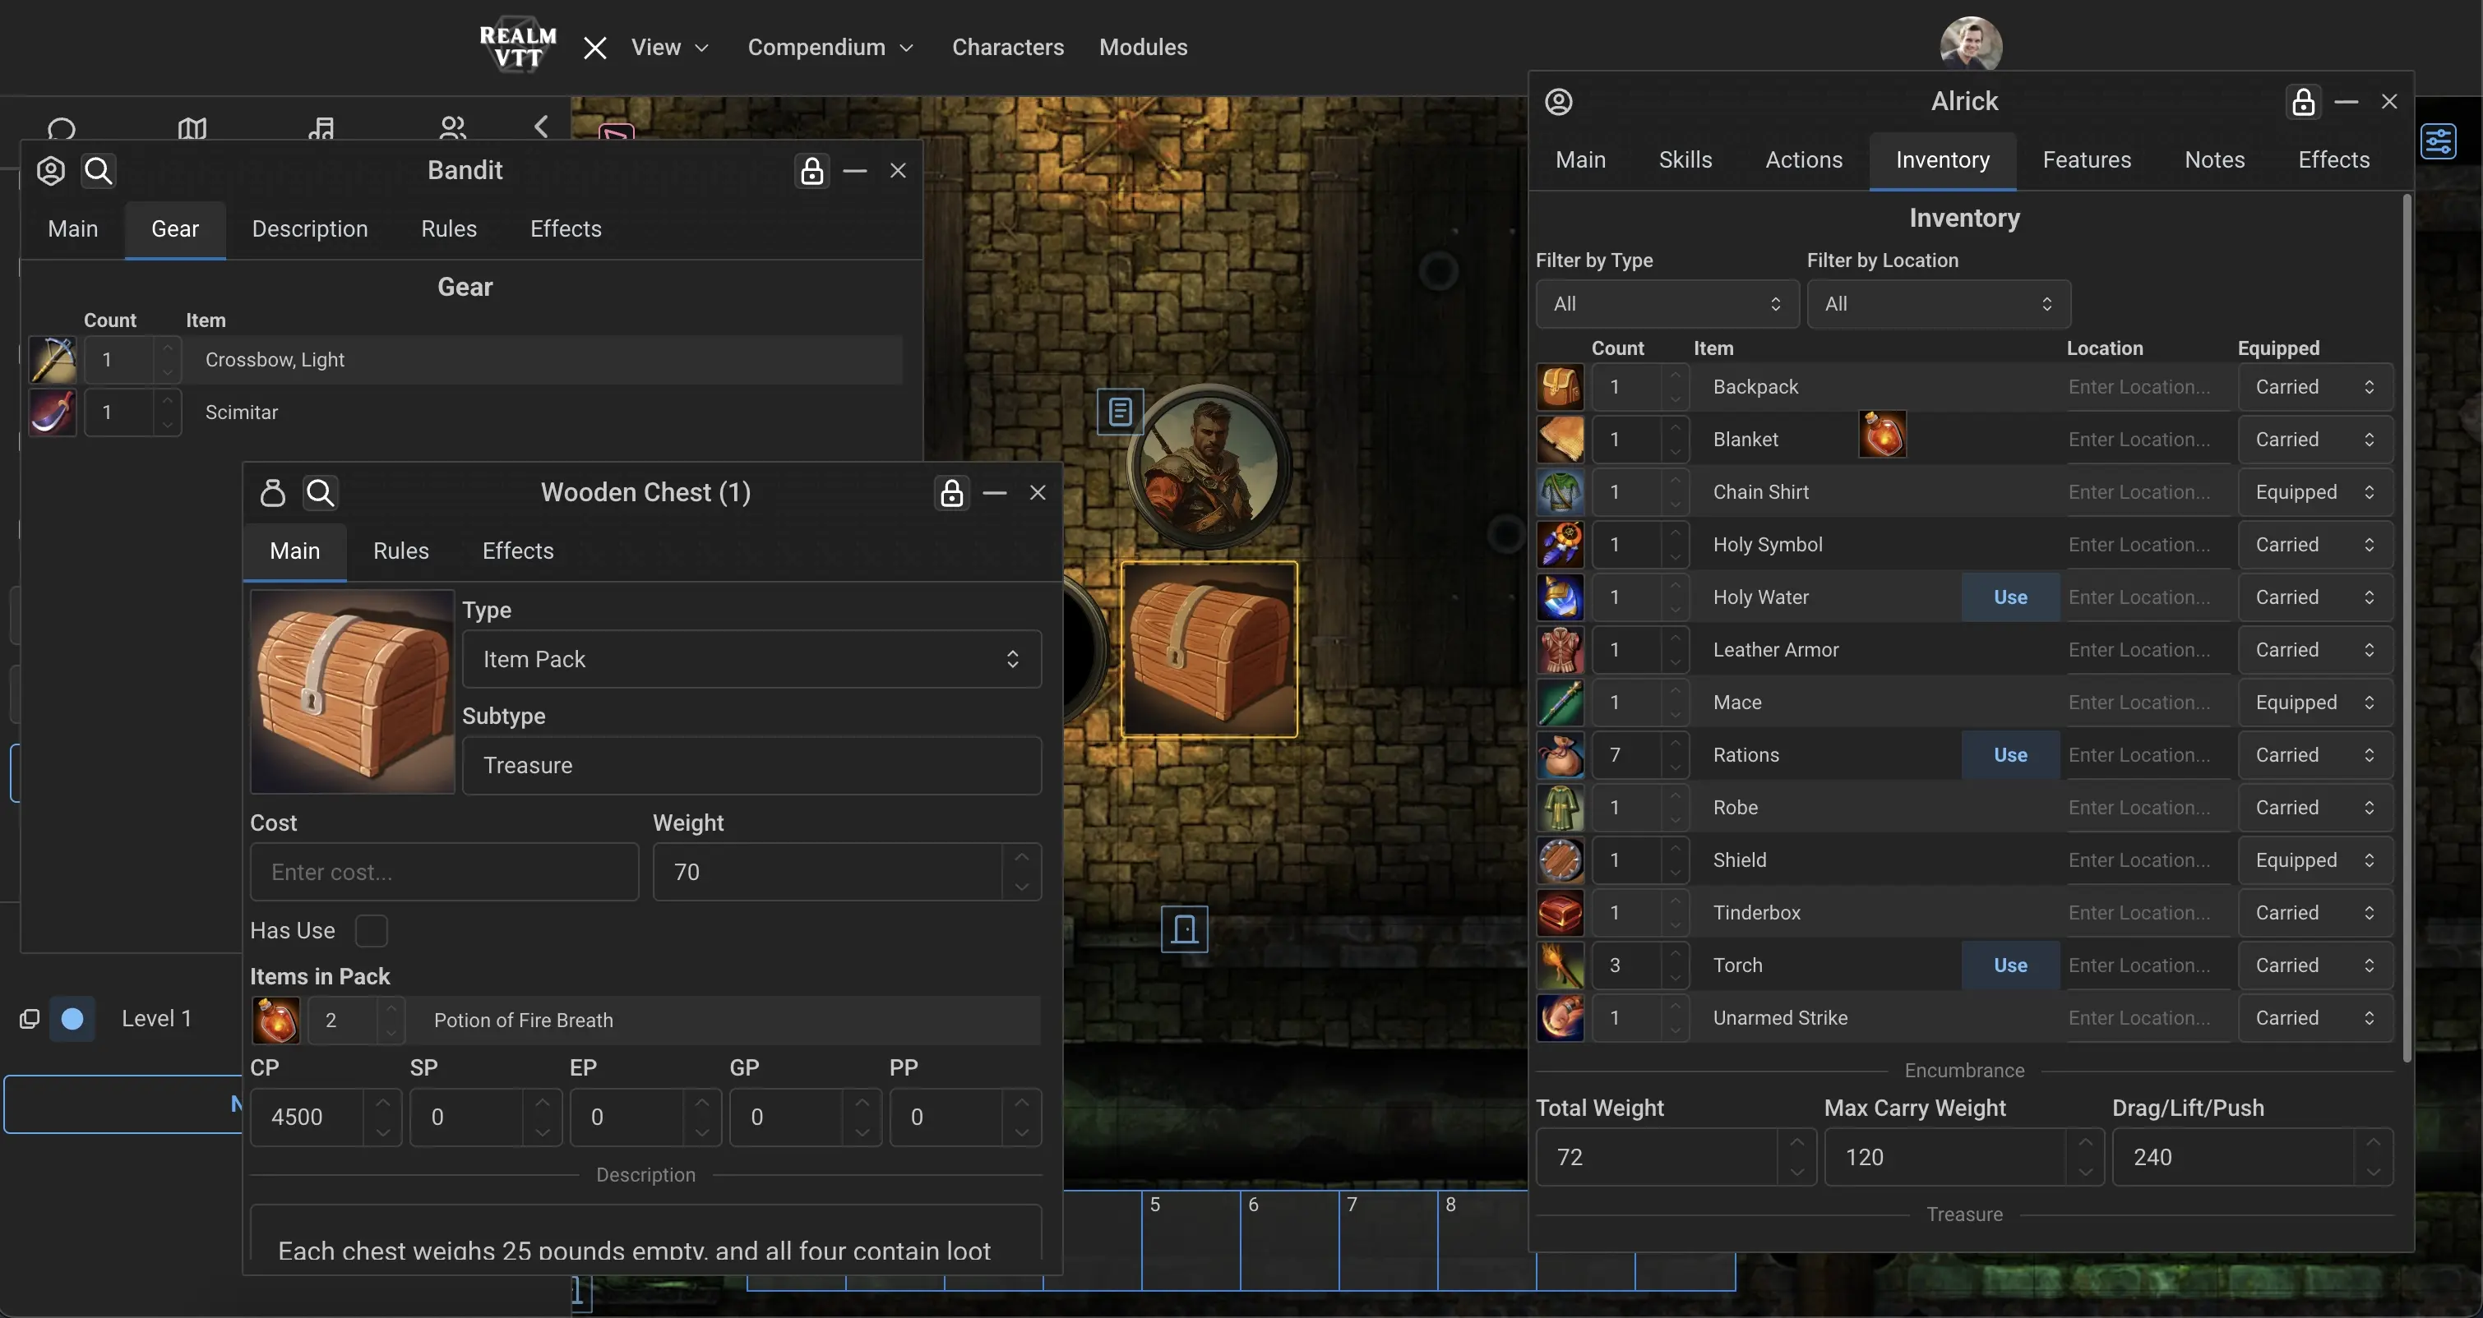Toggle the Alrick sheet lock
The height and width of the screenshot is (1318, 2483).
(x=2303, y=102)
